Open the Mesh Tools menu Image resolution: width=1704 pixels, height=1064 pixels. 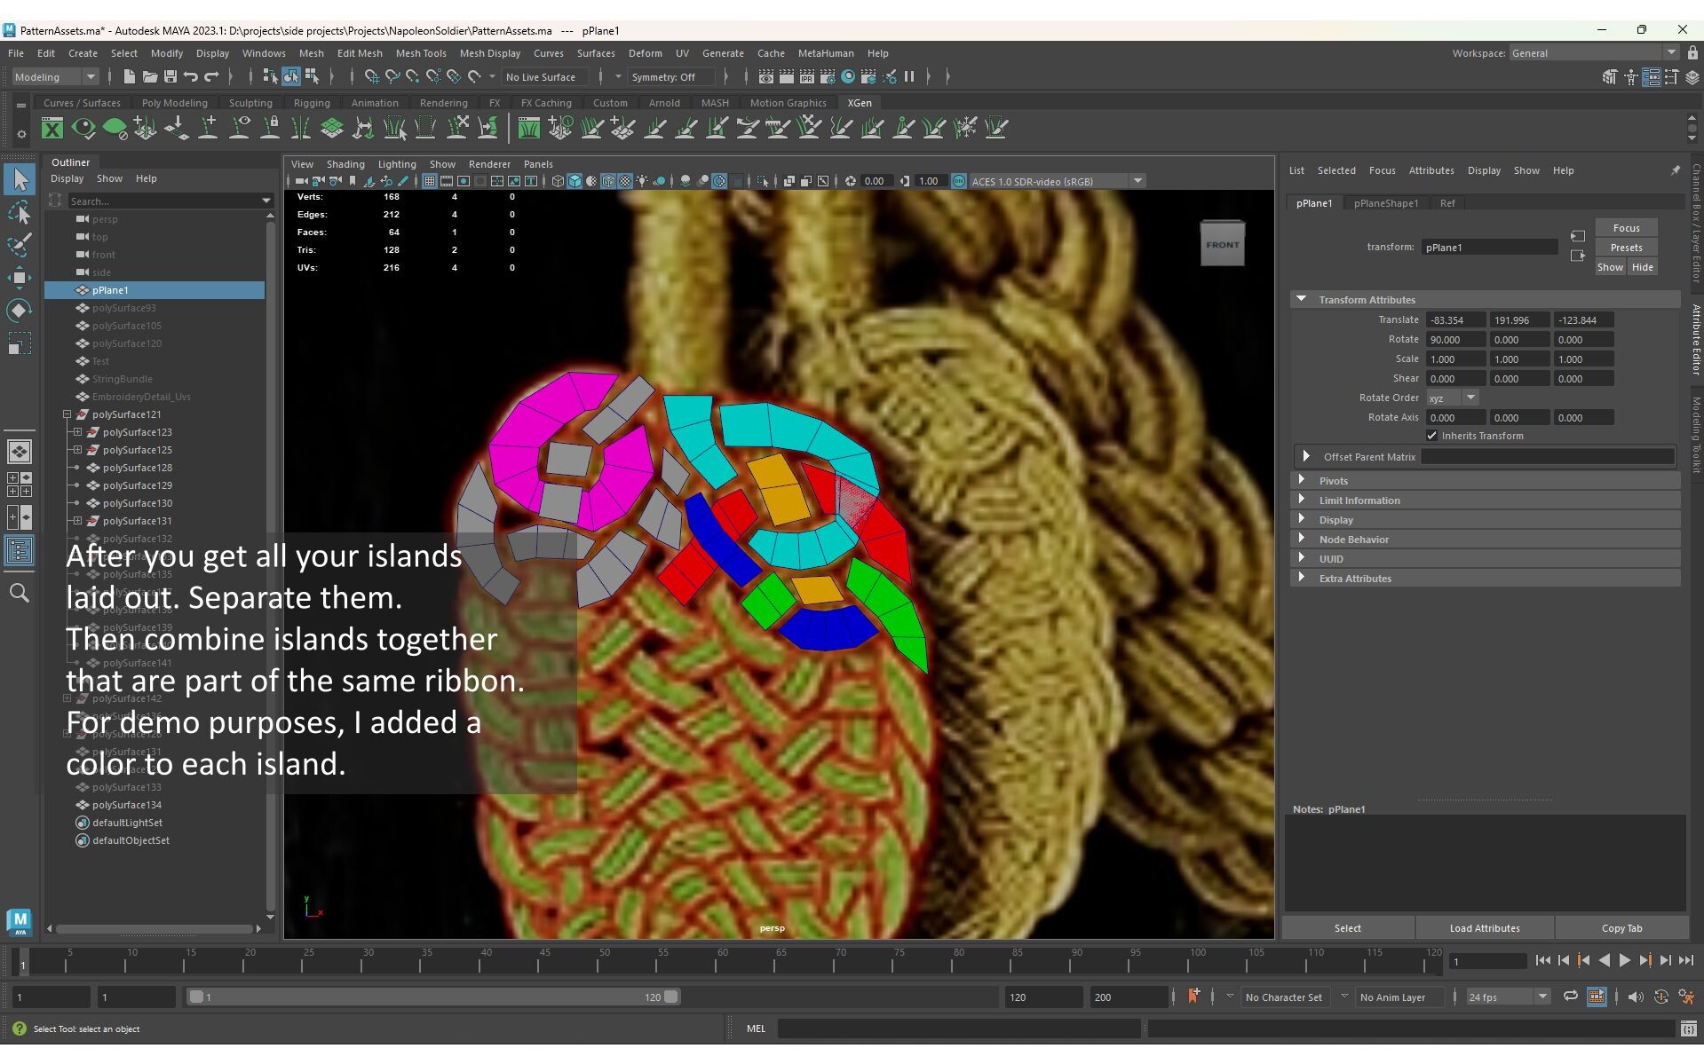(421, 53)
